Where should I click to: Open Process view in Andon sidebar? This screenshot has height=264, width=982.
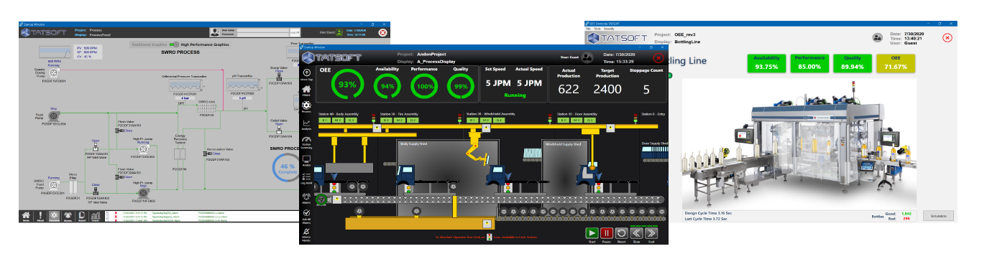click(x=307, y=106)
